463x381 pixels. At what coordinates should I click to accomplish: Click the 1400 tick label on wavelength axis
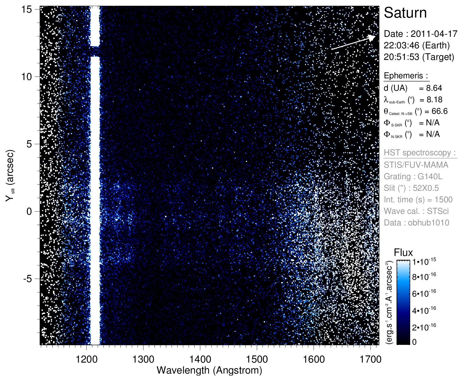[200, 359]
